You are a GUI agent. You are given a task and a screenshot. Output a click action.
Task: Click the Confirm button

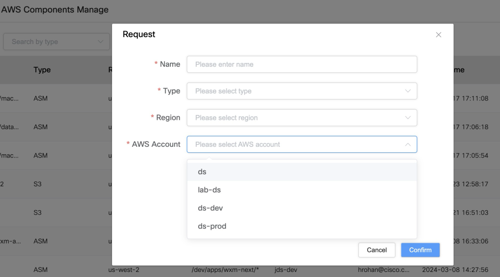tap(420, 250)
